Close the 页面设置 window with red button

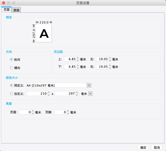coord(4,3)
